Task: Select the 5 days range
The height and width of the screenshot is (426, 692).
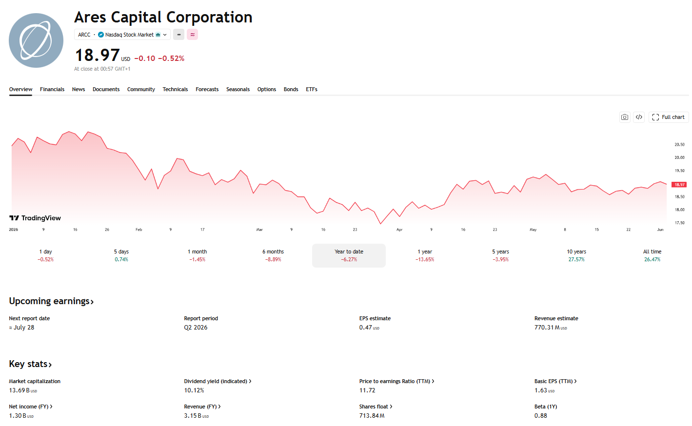Action: 121,255
